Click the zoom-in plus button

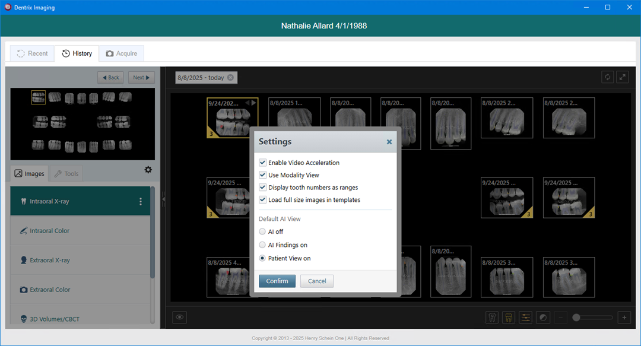pos(624,318)
